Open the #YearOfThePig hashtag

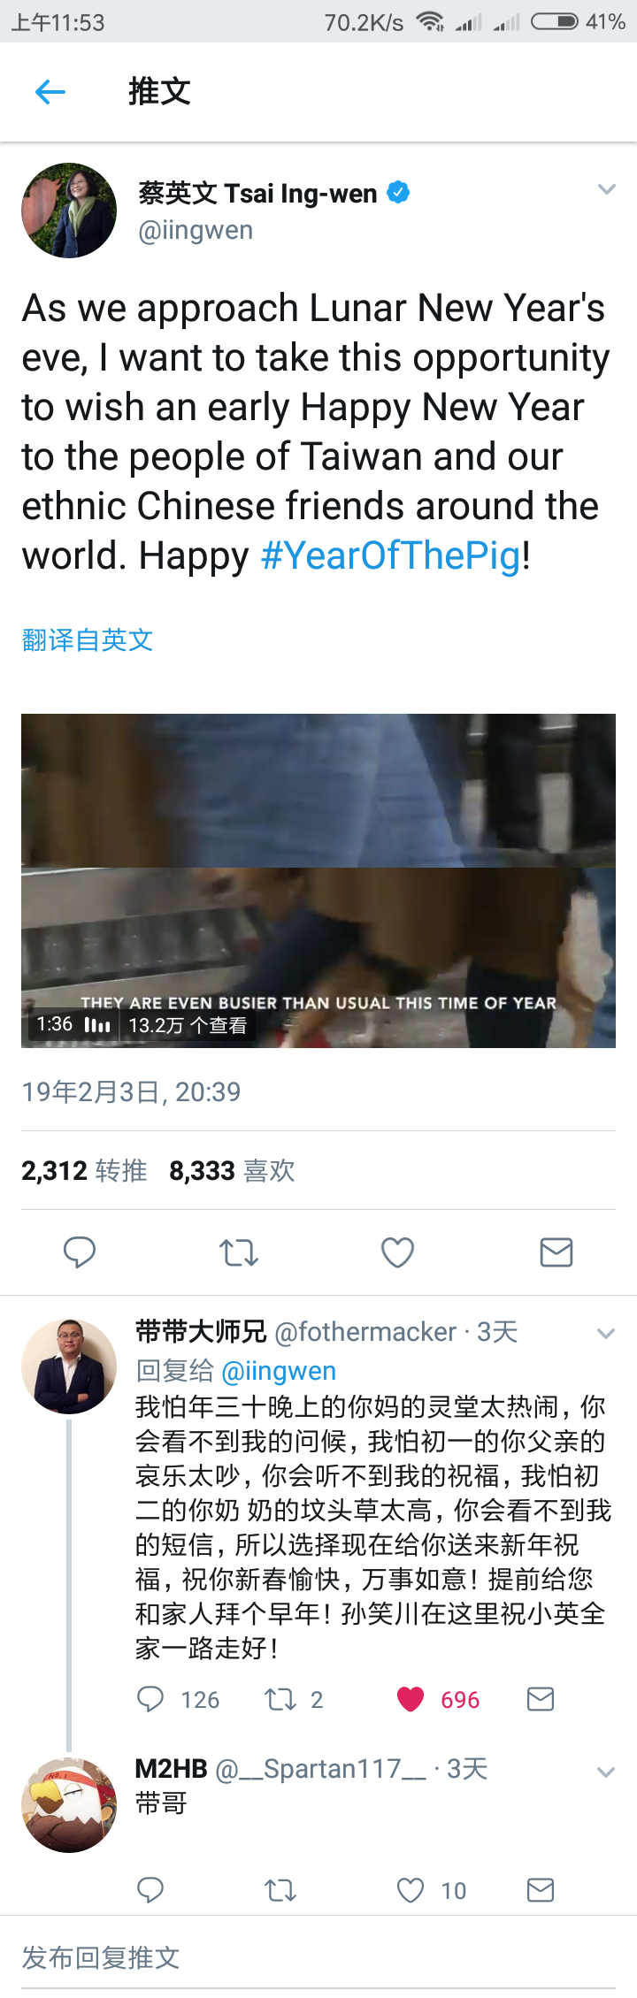tap(390, 556)
